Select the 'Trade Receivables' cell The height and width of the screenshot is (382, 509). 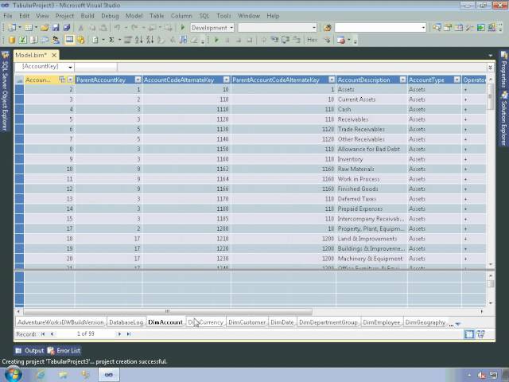click(x=371, y=129)
